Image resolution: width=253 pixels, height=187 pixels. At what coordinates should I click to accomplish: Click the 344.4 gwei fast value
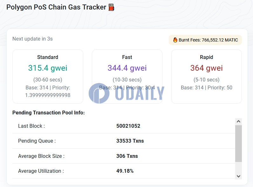[x=127, y=68]
